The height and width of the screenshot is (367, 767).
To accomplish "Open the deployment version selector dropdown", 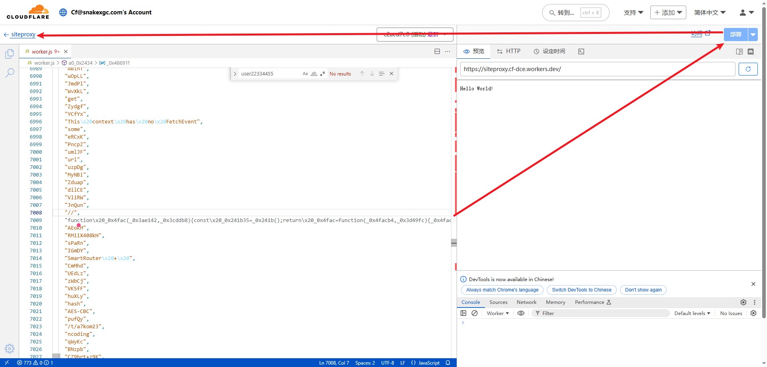I will 415,34.
